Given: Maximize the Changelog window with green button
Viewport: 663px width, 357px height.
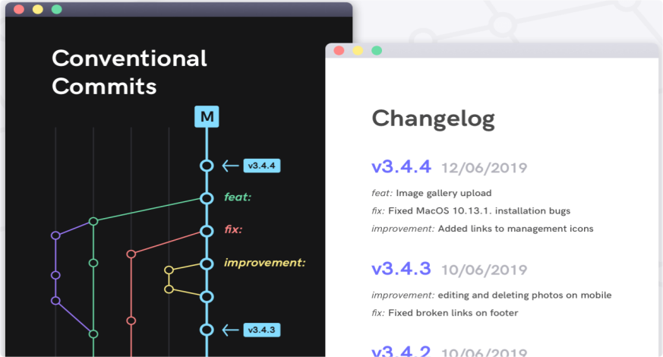Looking at the screenshot, I should pos(377,51).
